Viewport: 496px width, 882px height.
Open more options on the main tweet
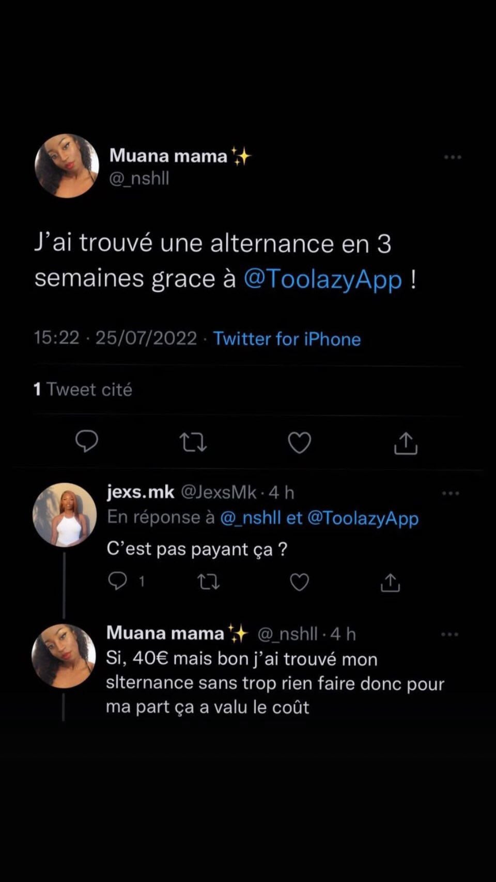tap(453, 157)
